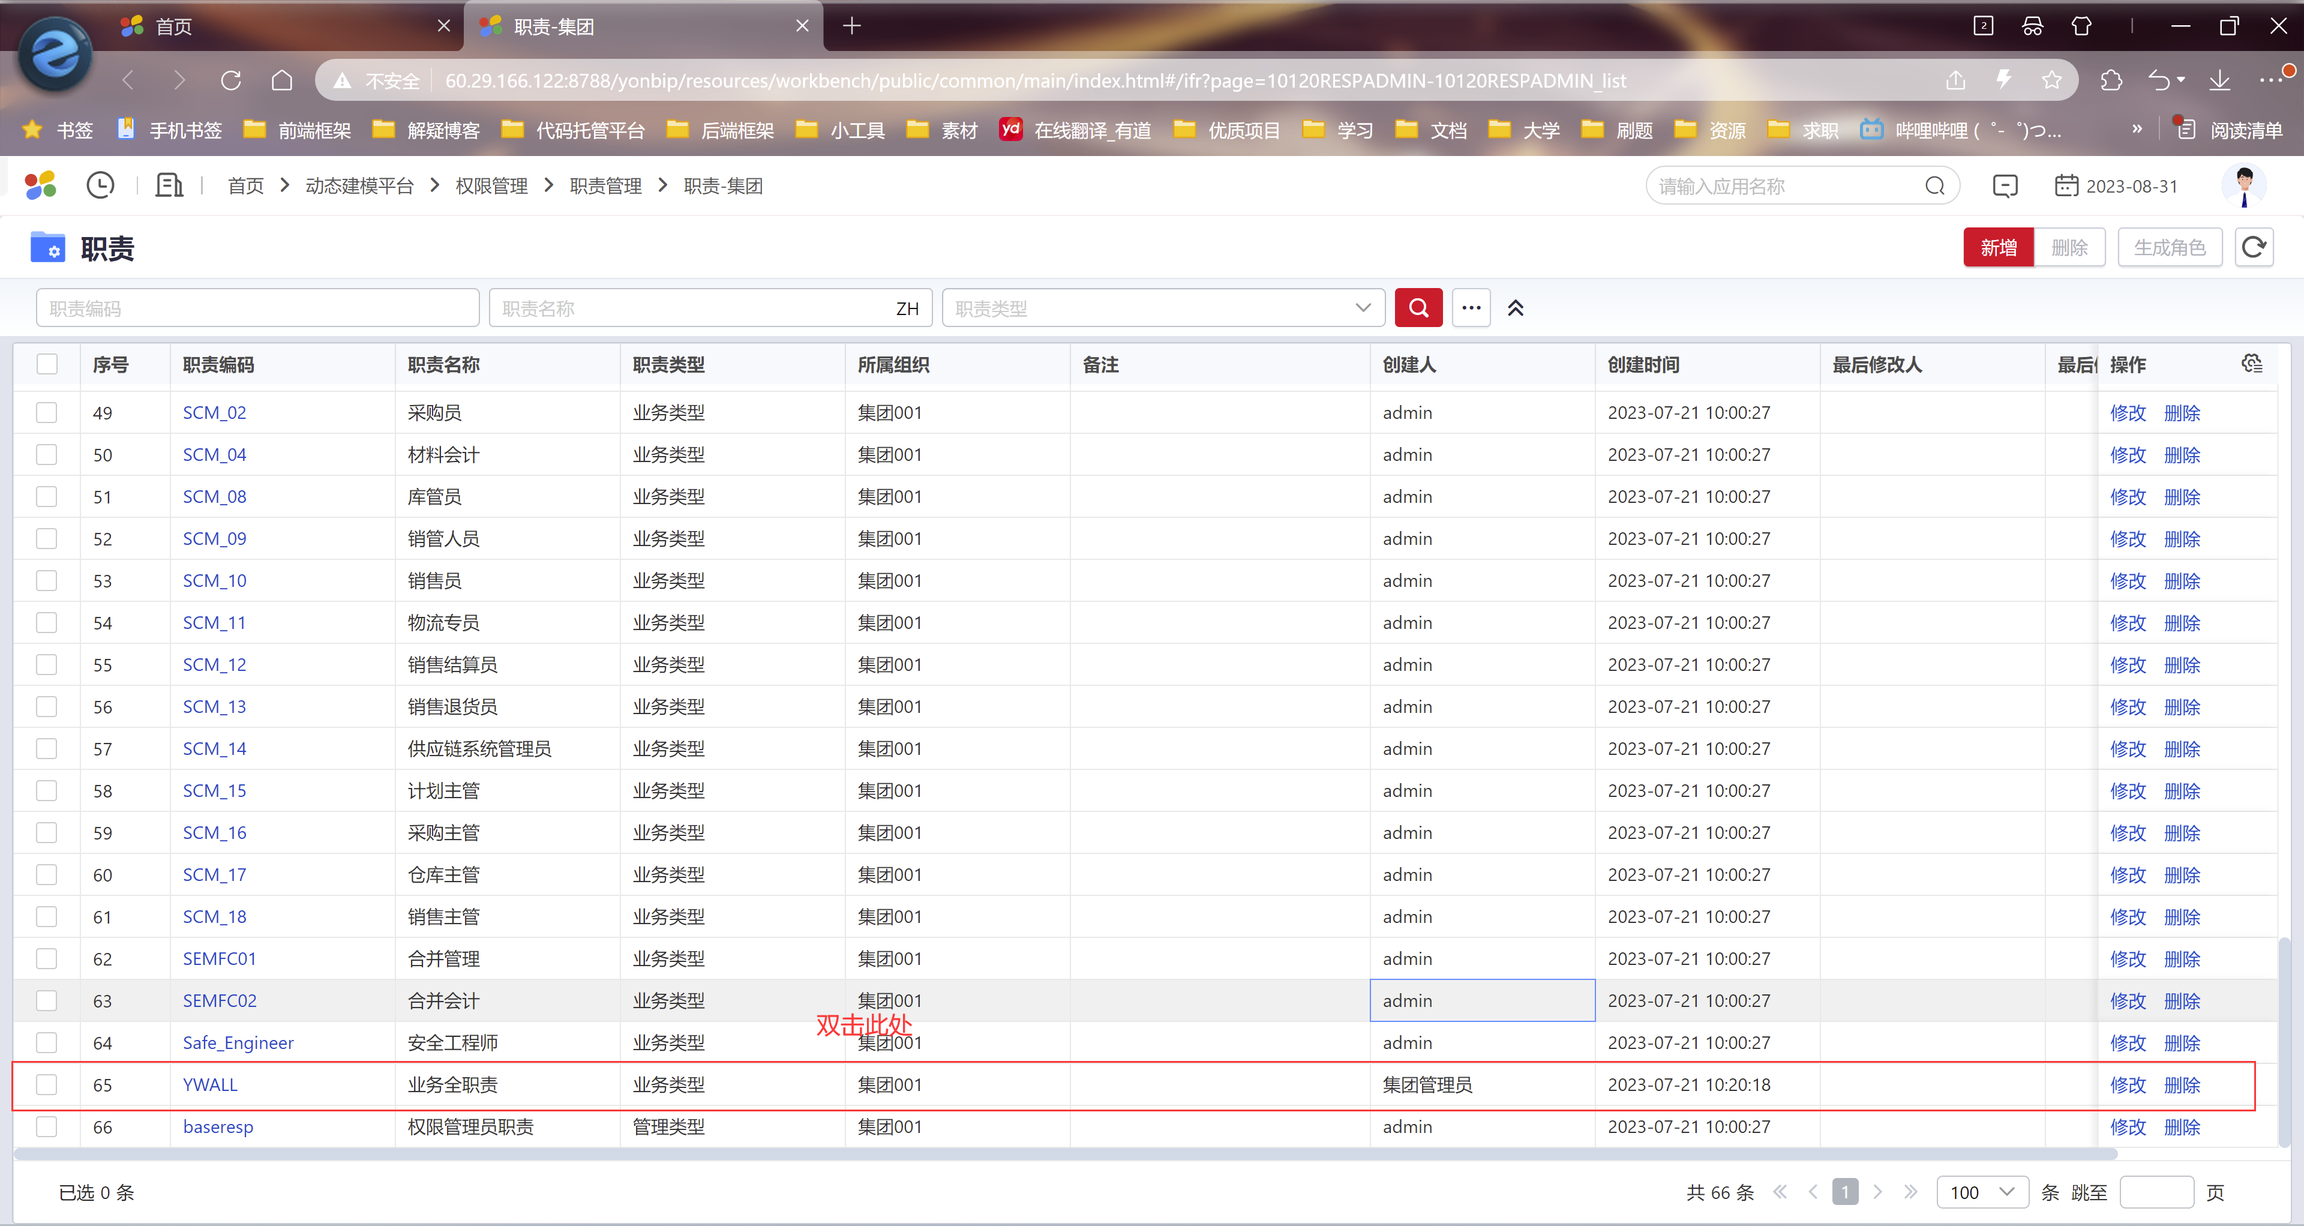
Task: Open the more filters ellipsis button
Action: pyautogui.click(x=1471, y=308)
